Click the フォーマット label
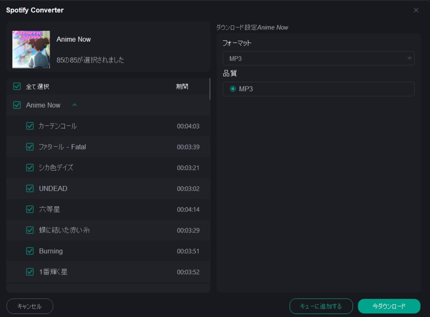The height and width of the screenshot is (317, 430). [x=237, y=43]
